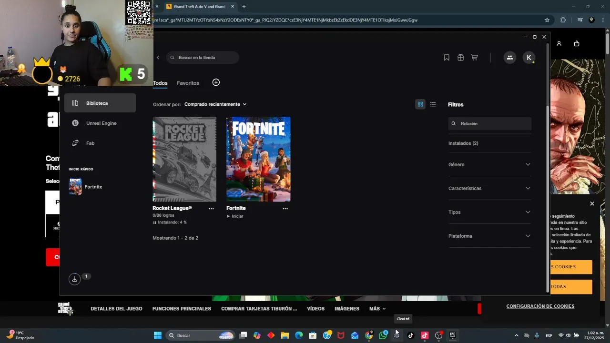Open DETALLES DEL JUEGO on the GTA page
Viewport: 610px width, 343px height.
coord(116,309)
